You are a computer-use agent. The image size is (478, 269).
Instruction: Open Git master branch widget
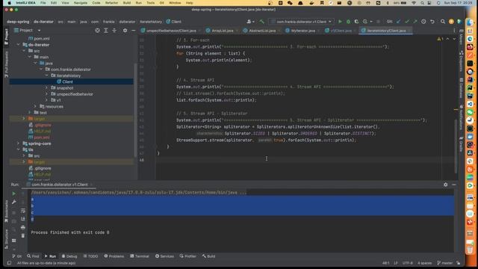tap(445, 263)
